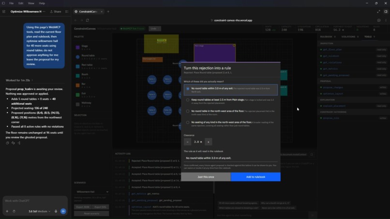Screen dimensions: 390x219
Task: Expand the 'Worked for 1m 20s' details
Action: click(x=19, y=80)
